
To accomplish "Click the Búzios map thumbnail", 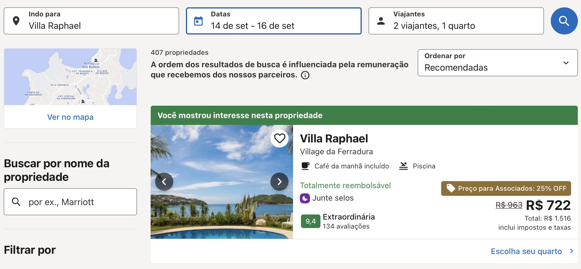I will pos(70,77).
